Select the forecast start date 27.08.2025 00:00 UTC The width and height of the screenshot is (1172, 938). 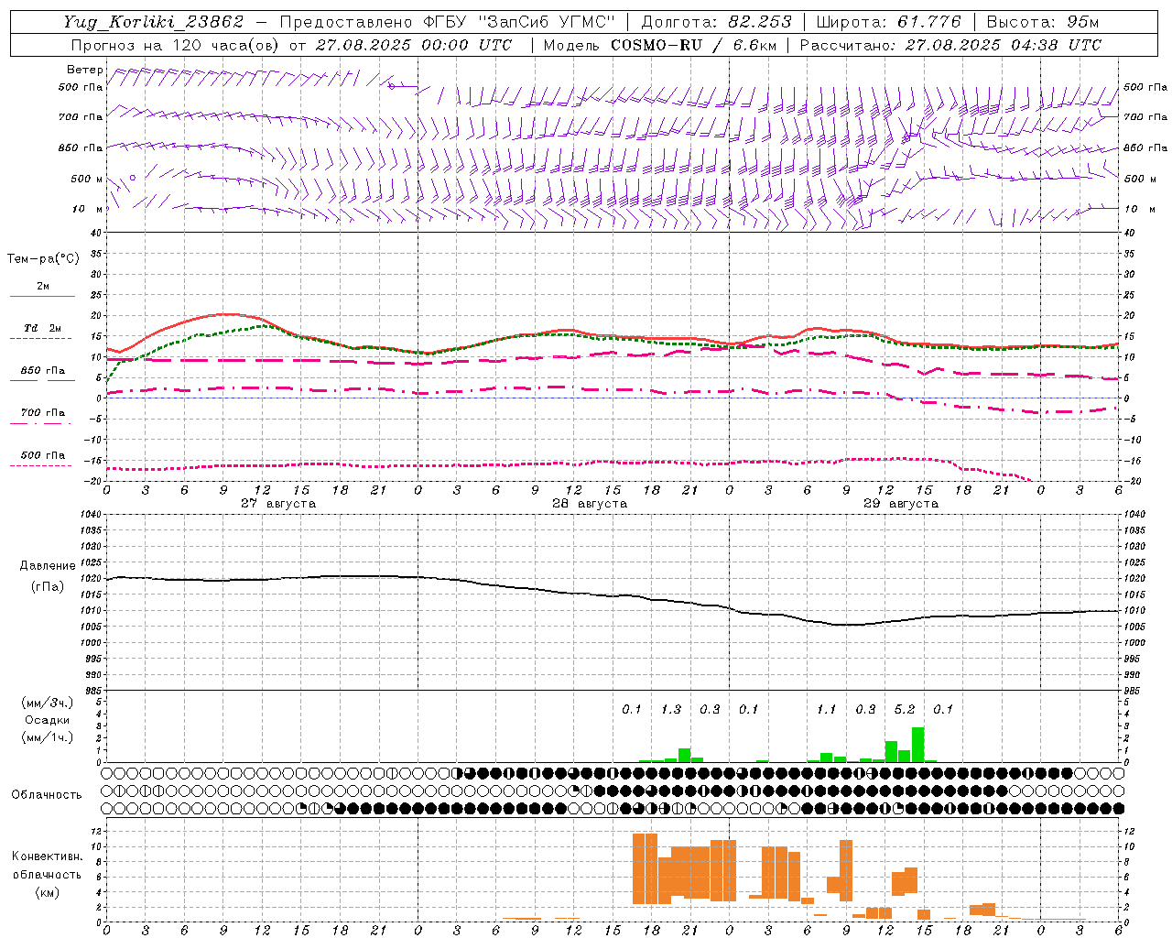[x=413, y=45]
